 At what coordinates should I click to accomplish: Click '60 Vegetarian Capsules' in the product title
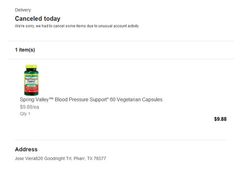tap(136, 99)
